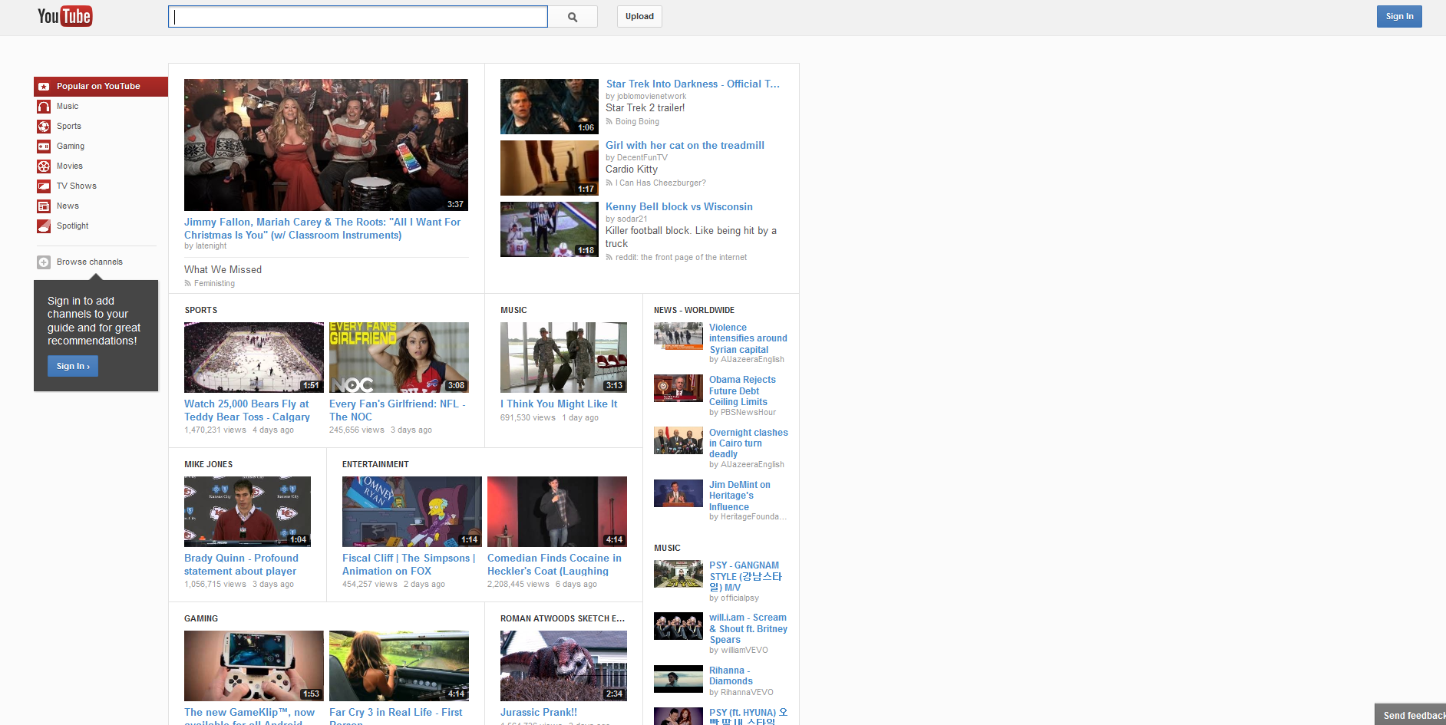Open Girl with her cat treadmill thumbnail
This screenshot has height=725, width=1446.
pos(550,168)
